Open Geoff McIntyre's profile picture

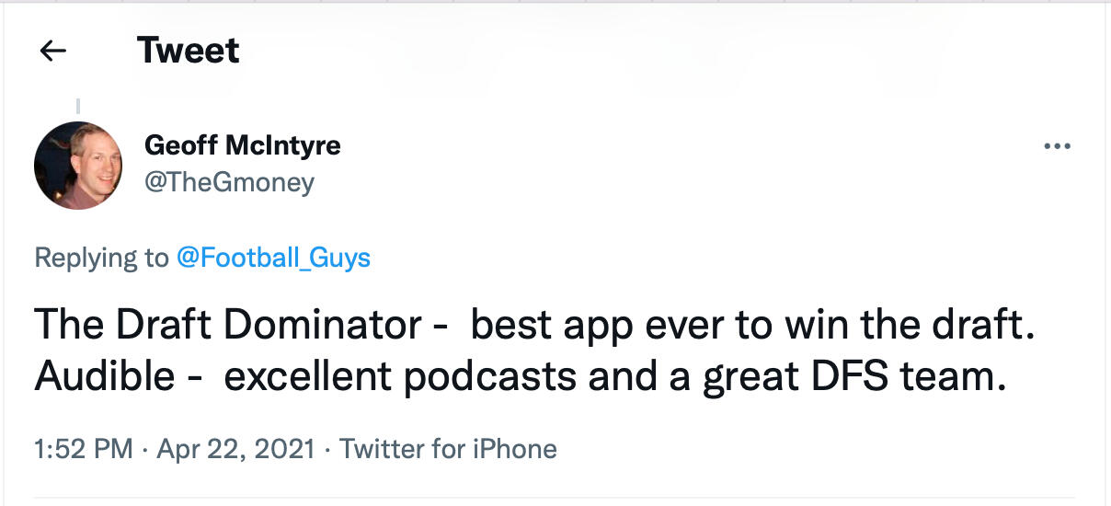(78, 165)
